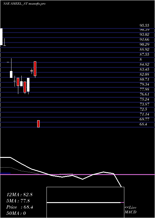Click the Price : 68.4 readout
The image size is (155, 218).
tap(20, 207)
